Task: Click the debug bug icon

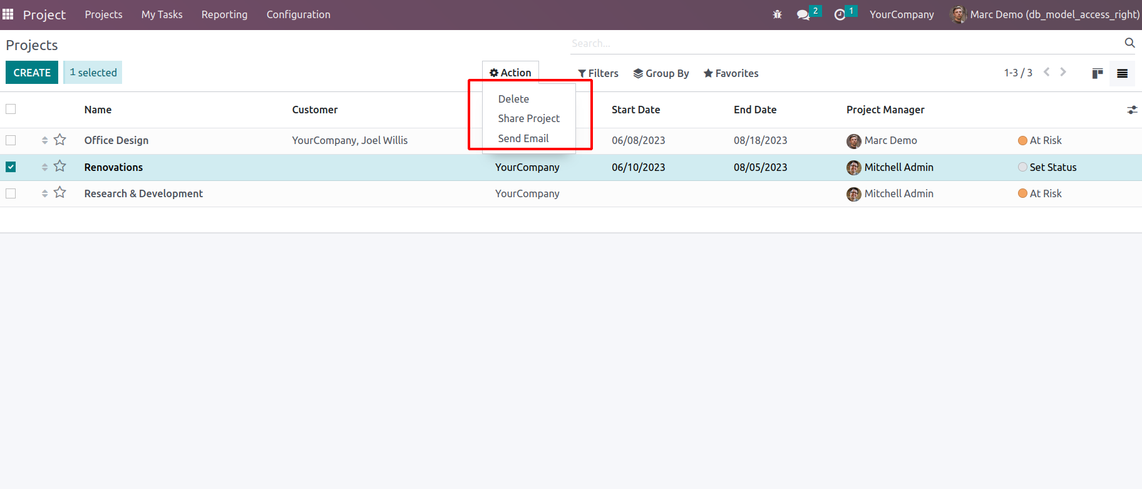Action: click(777, 14)
